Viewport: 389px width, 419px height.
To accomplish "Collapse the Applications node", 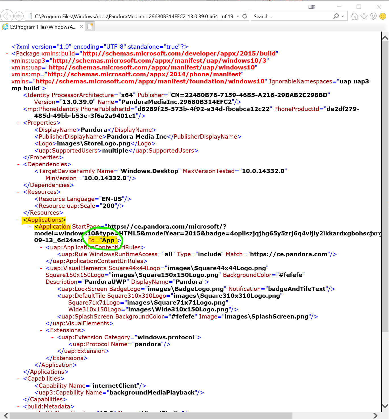I will (x=18, y=220).
